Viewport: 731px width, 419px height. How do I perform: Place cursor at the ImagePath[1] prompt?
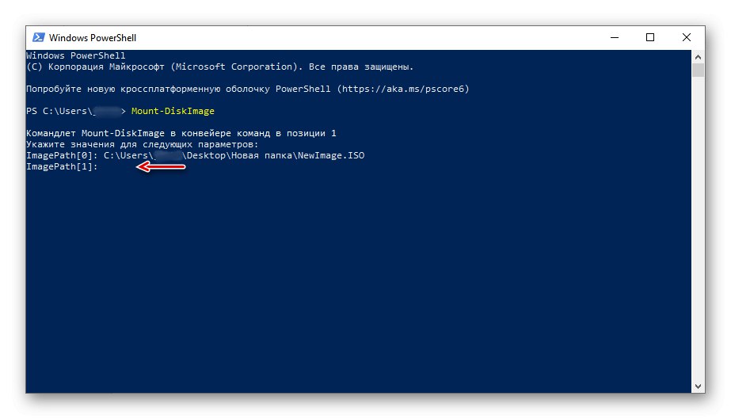[x=106, y=167]
